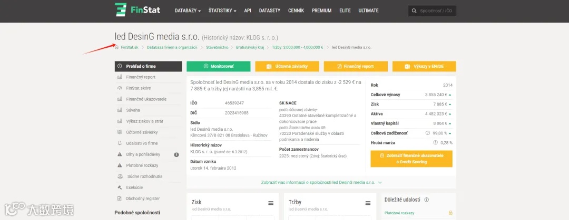Click Databáza firiem a organizácií breadcrumb
The width and height of the screenshot is (569, 220).
tap(172, 47)
